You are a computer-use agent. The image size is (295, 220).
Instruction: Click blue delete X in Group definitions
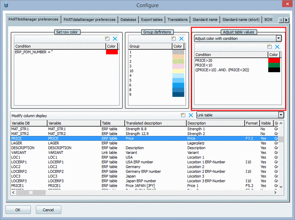point(181,38)
